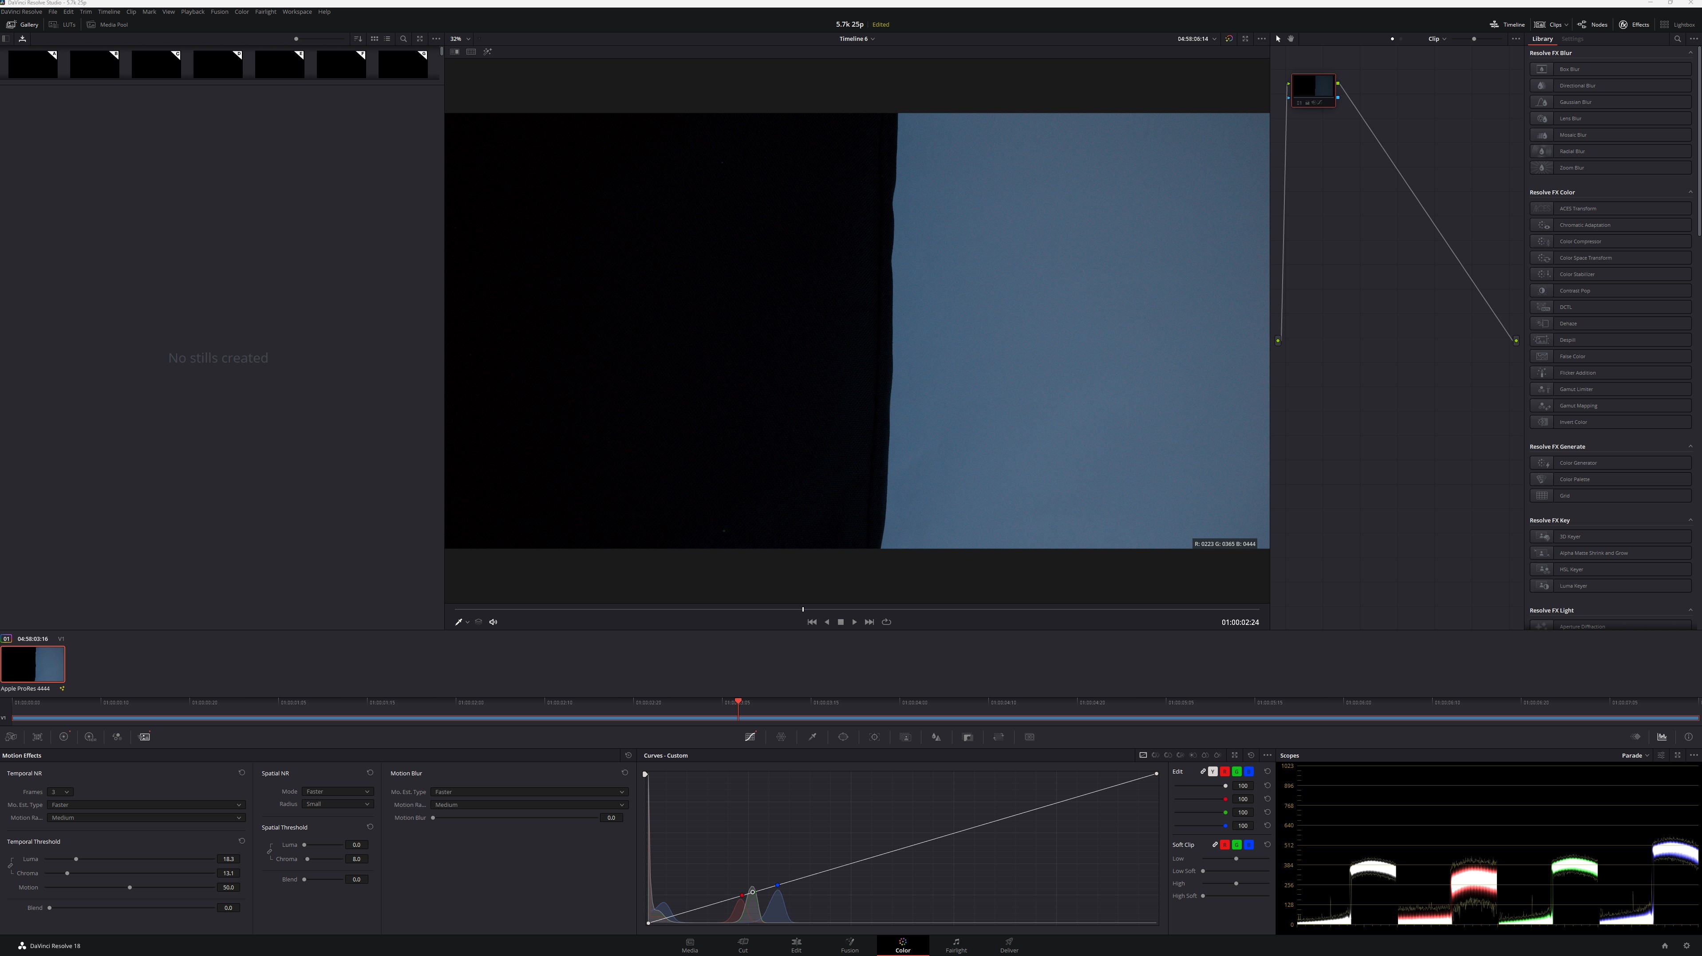Toggle Soft Clip channel link
The height and width of the screenshot is (956, 1702).
tap(1214, 844)
